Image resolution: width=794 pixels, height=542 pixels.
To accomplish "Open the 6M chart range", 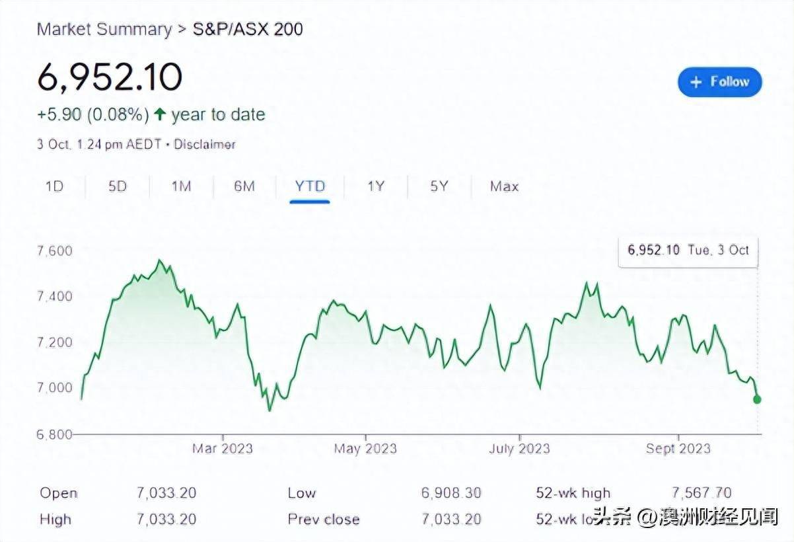I will click(244, 186).
